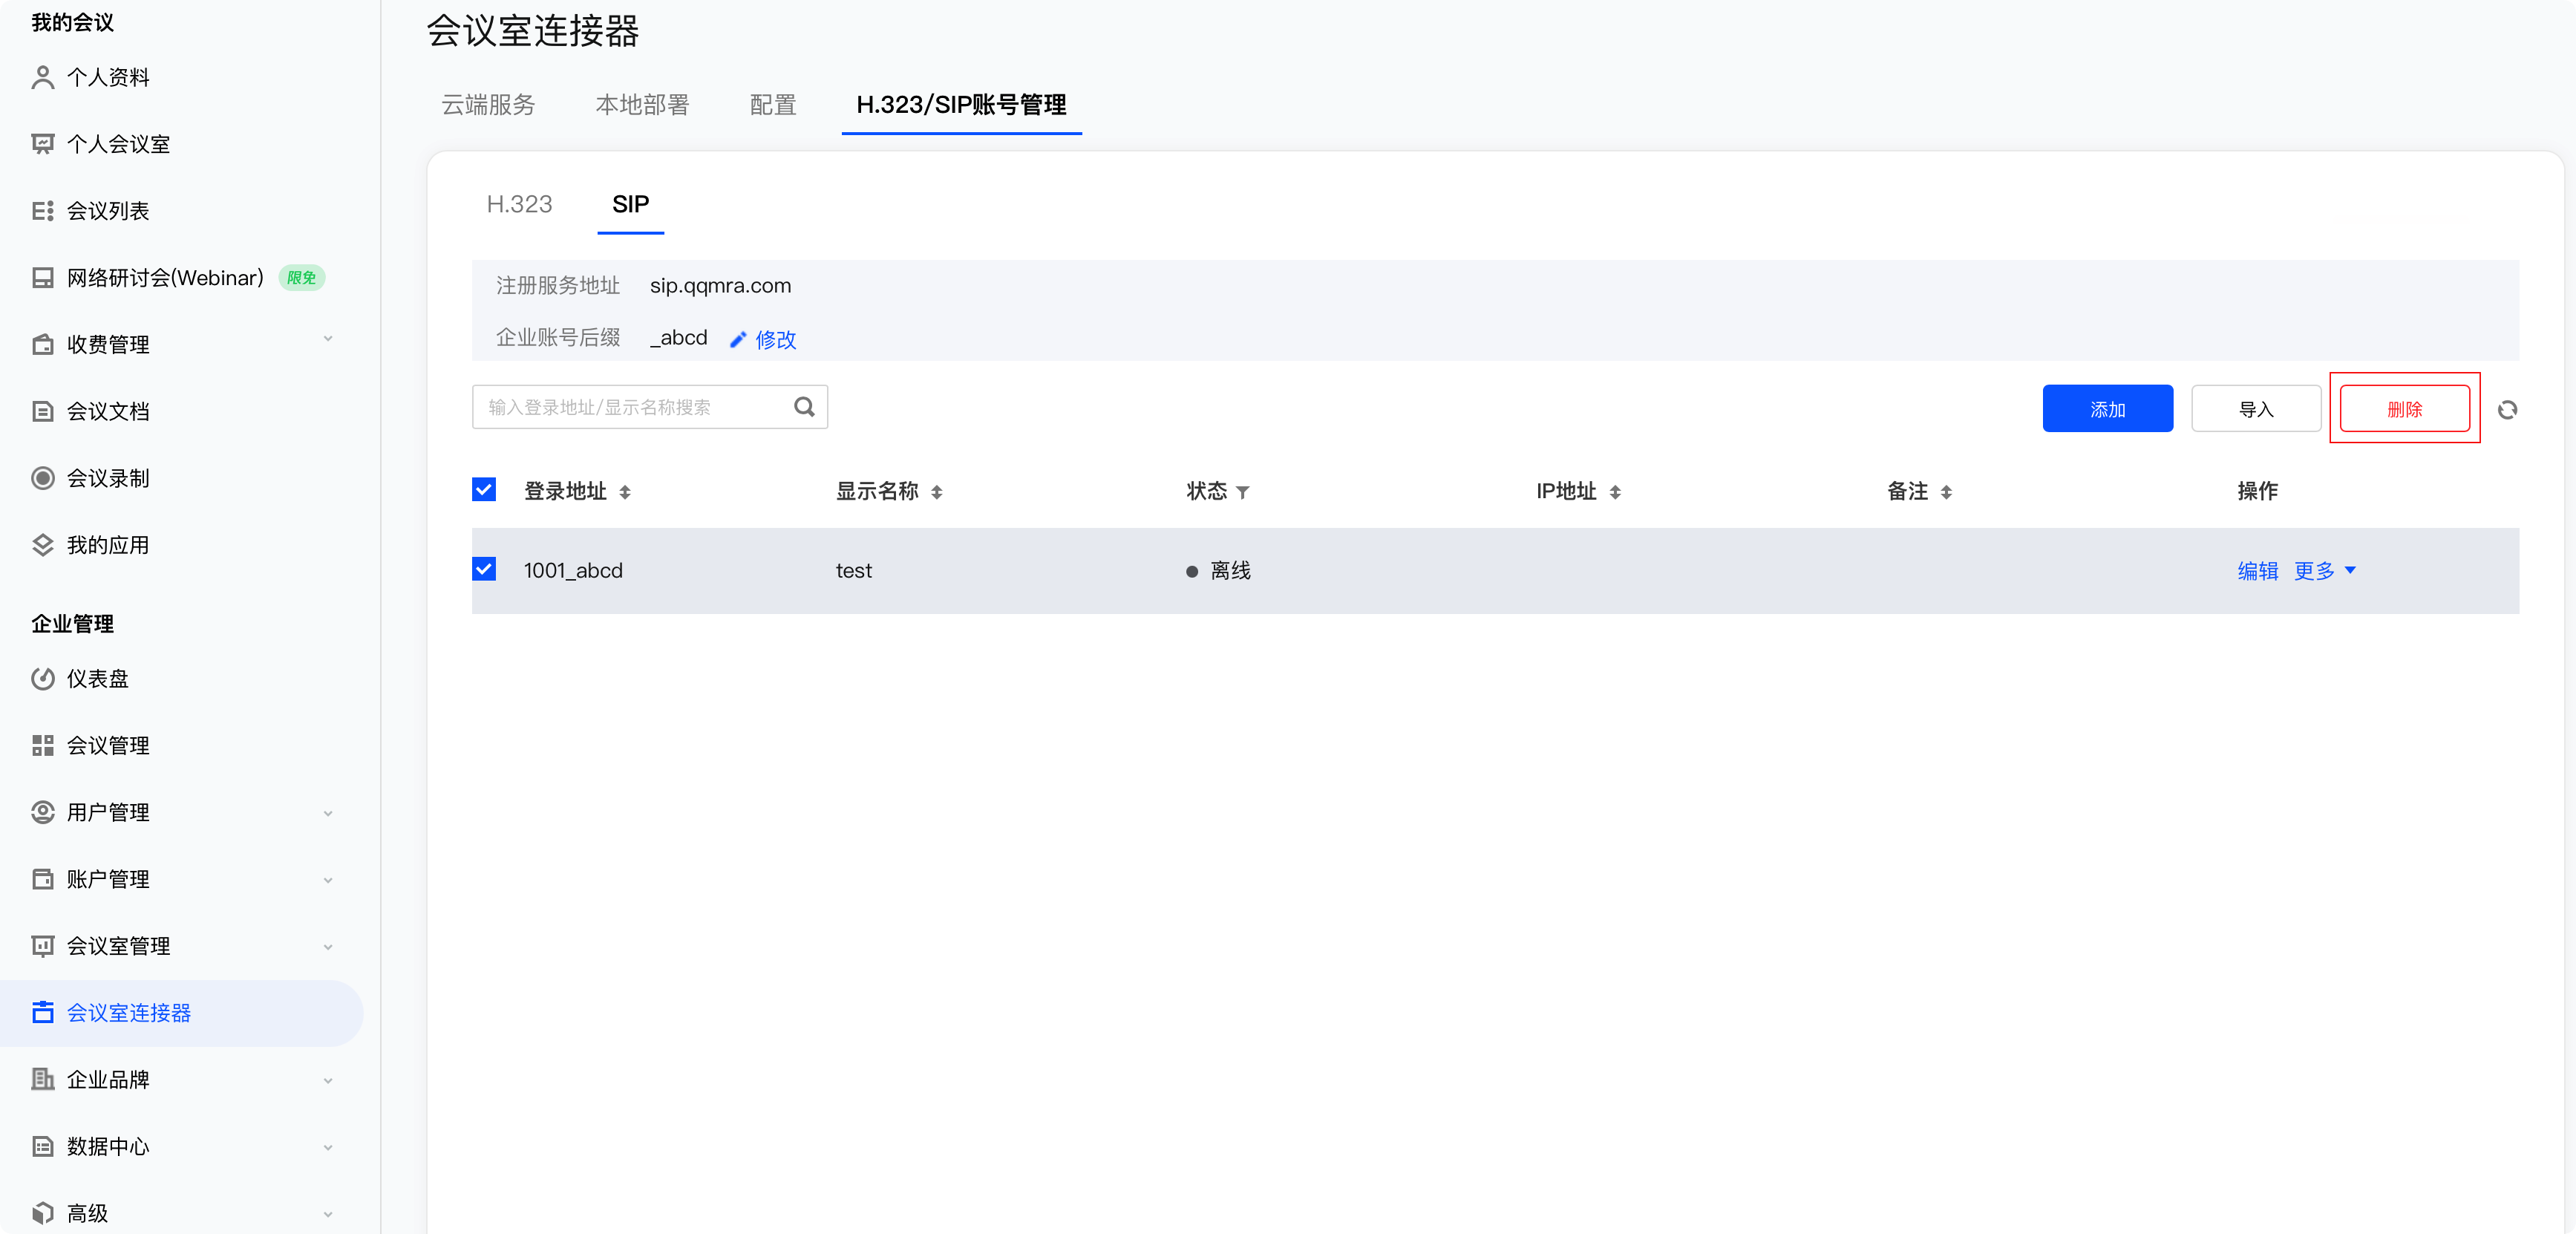This screenshot has height=1234, width=2576.
Task: Sort by 登录地址 column arrows
Action: click(x=625, y=492)
